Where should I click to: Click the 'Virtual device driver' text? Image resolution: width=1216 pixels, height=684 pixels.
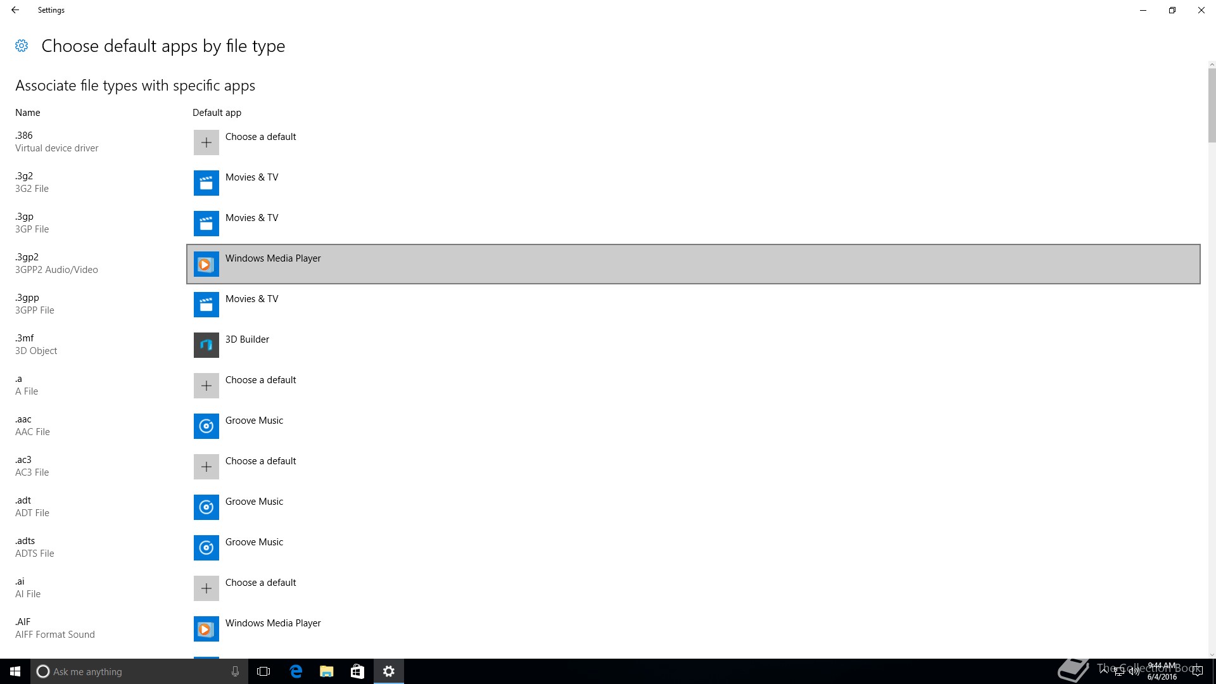[x=56, y=148]
